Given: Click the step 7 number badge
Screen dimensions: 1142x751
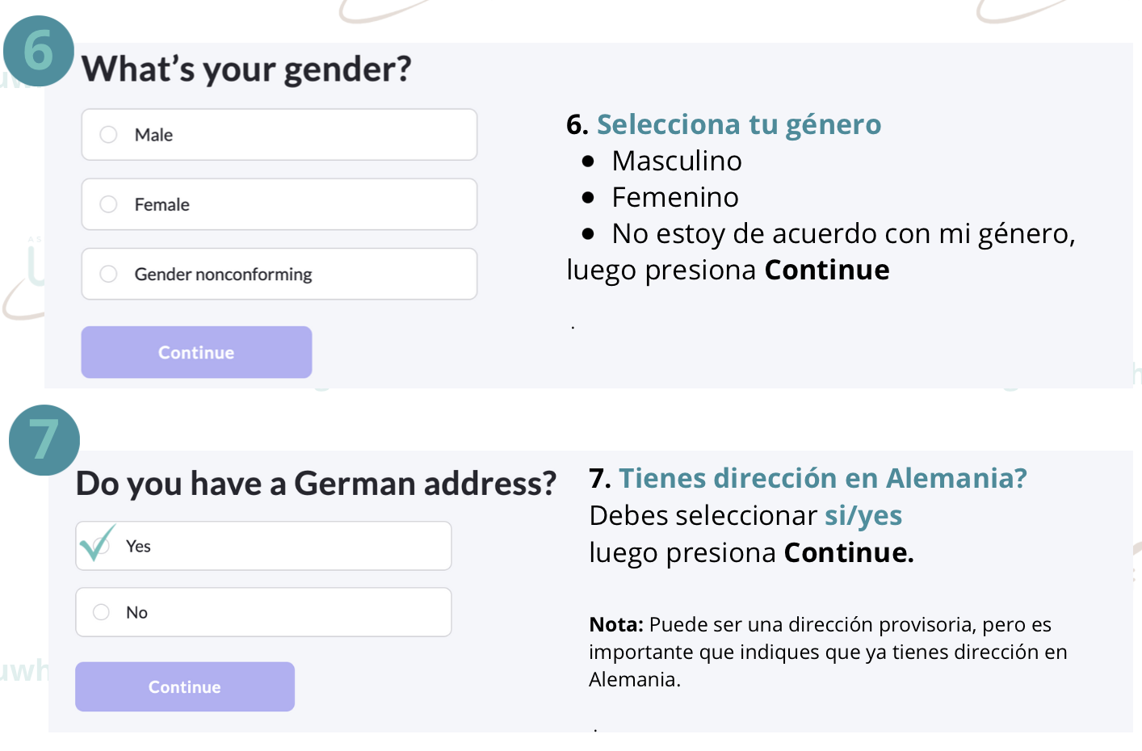Looking at the screenshot, I should (x=44, y=440).
